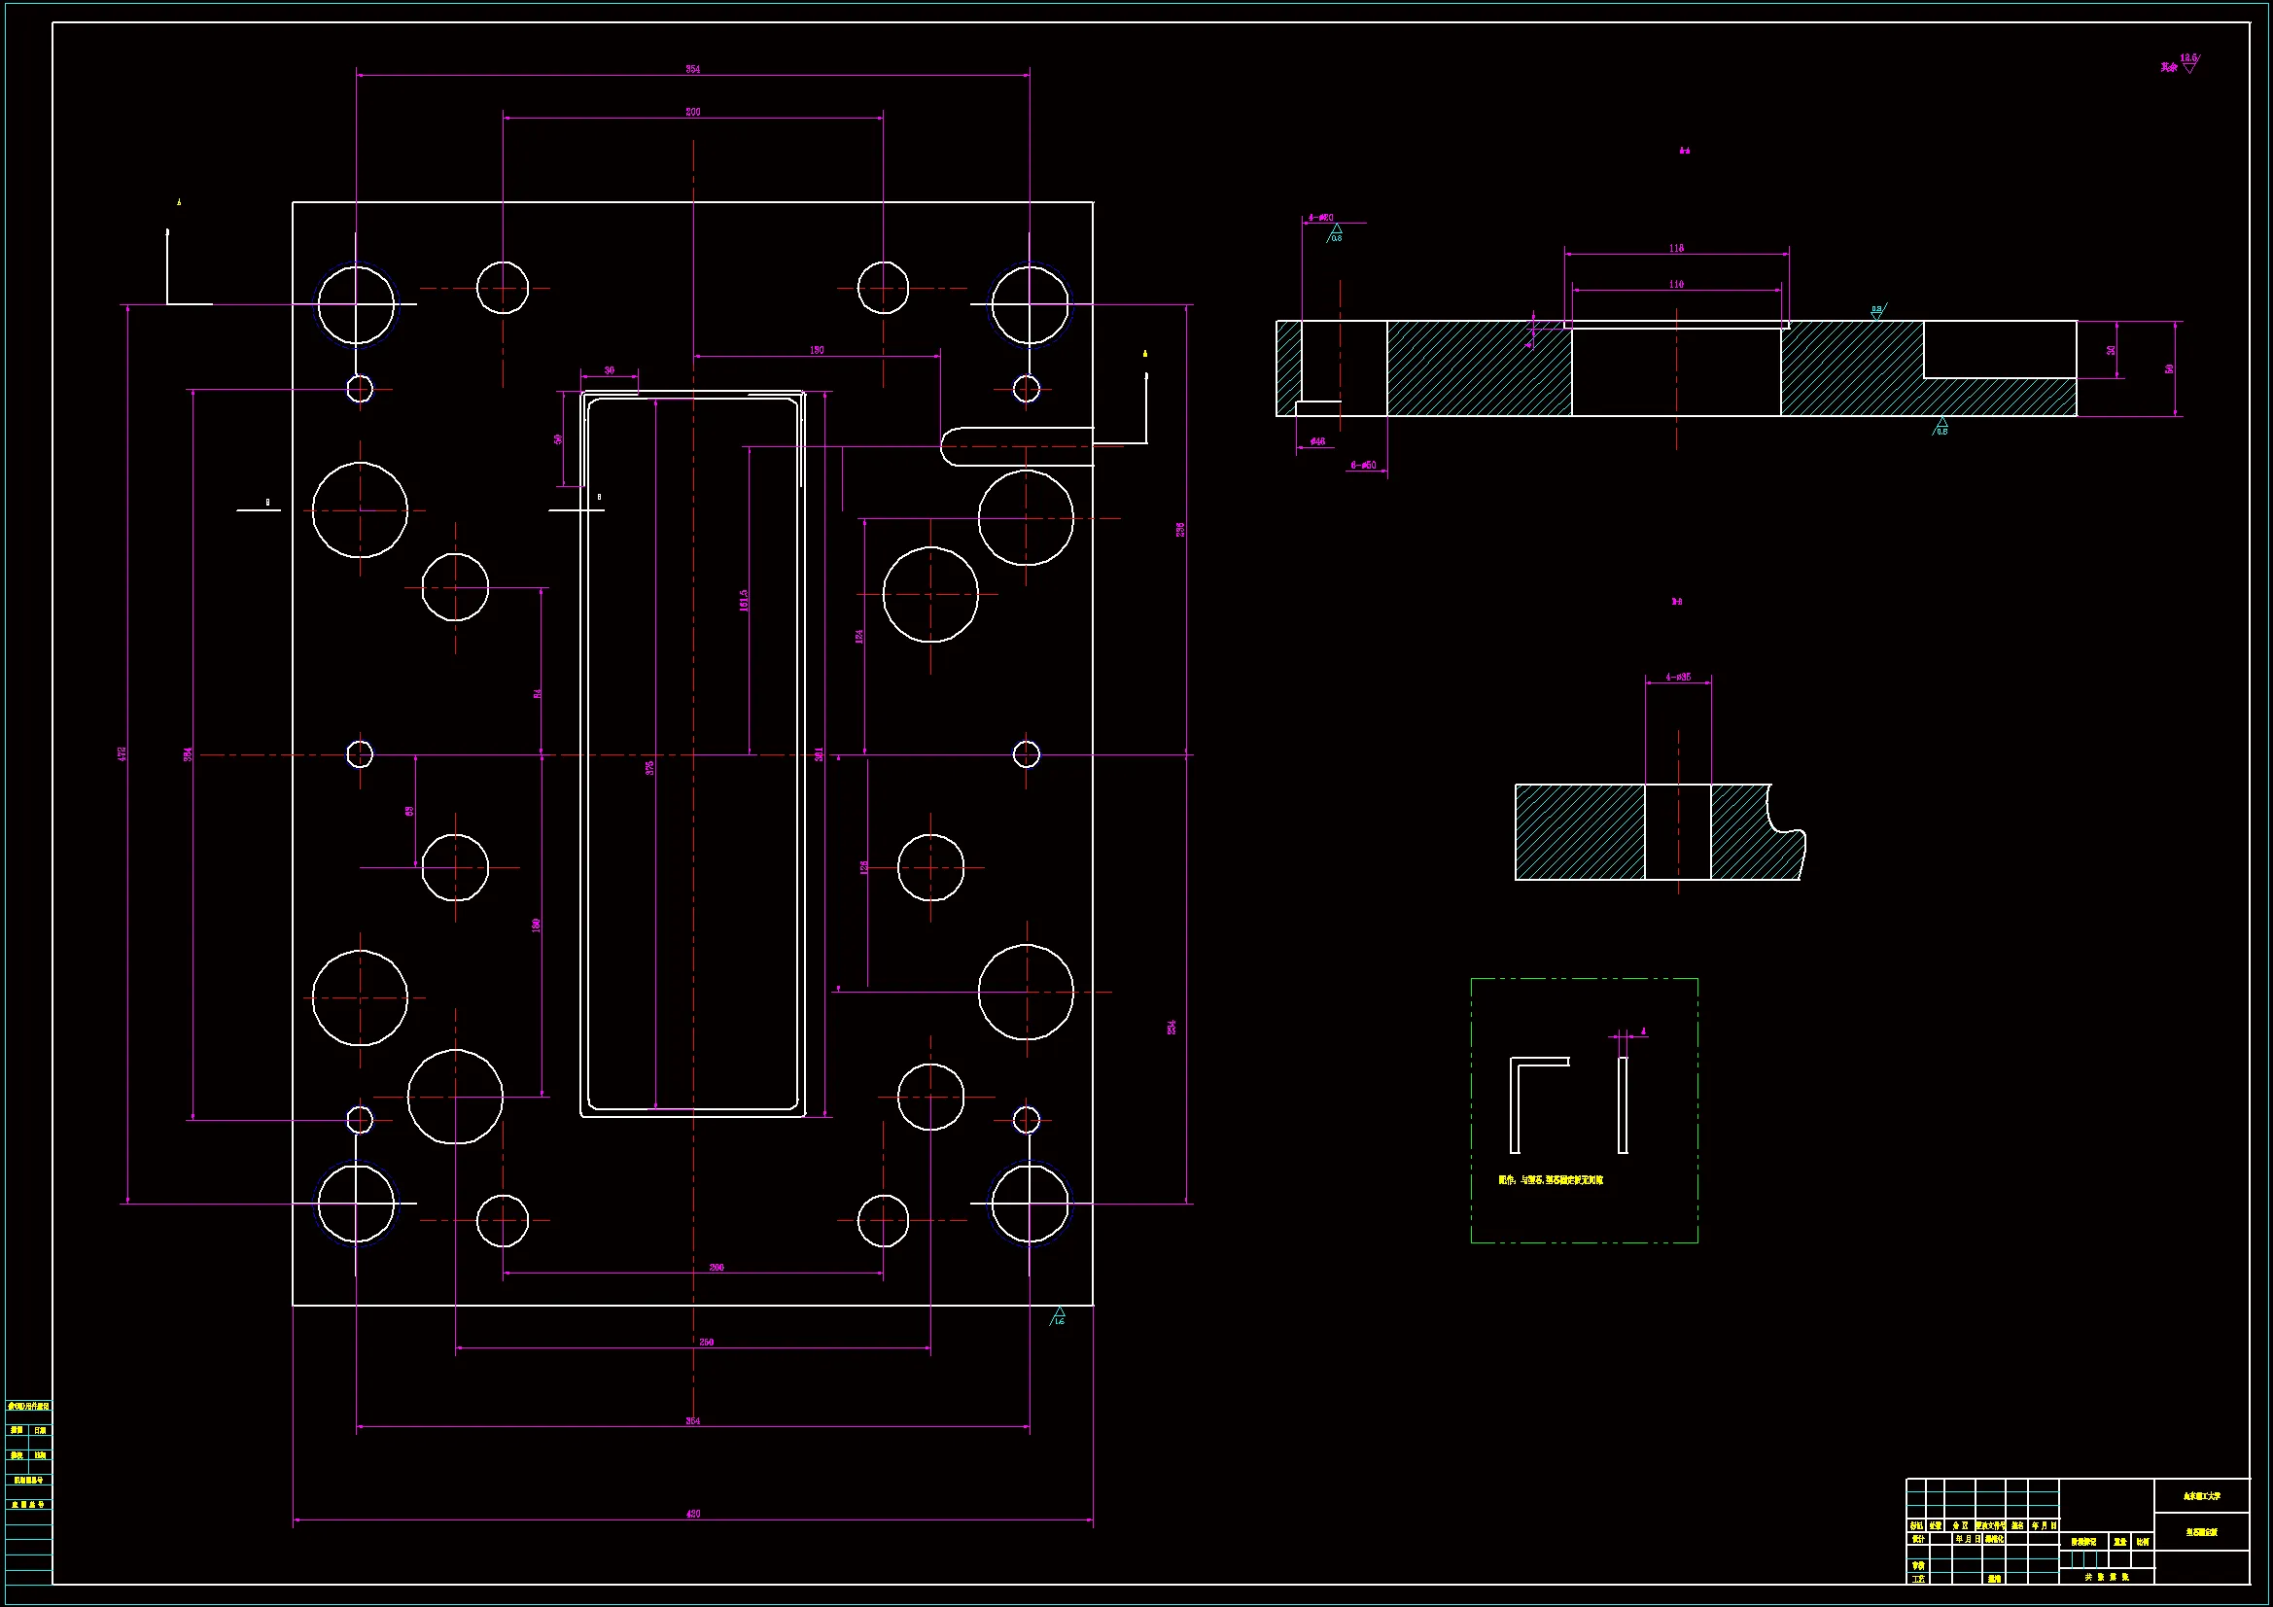Select the B-B section view title
Image resolution: width=2273 pixels, height=1607 pixels.
click(x=1677, y=601)
